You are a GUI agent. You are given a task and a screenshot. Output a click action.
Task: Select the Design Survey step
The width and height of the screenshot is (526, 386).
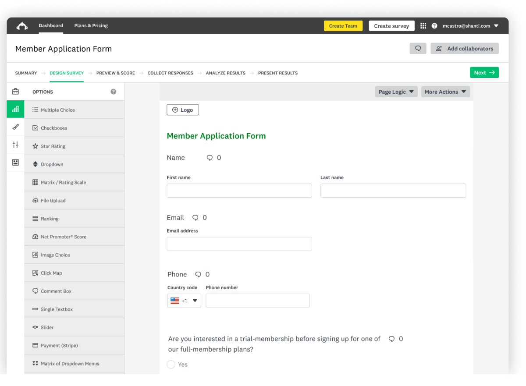[x=67, y=73]
